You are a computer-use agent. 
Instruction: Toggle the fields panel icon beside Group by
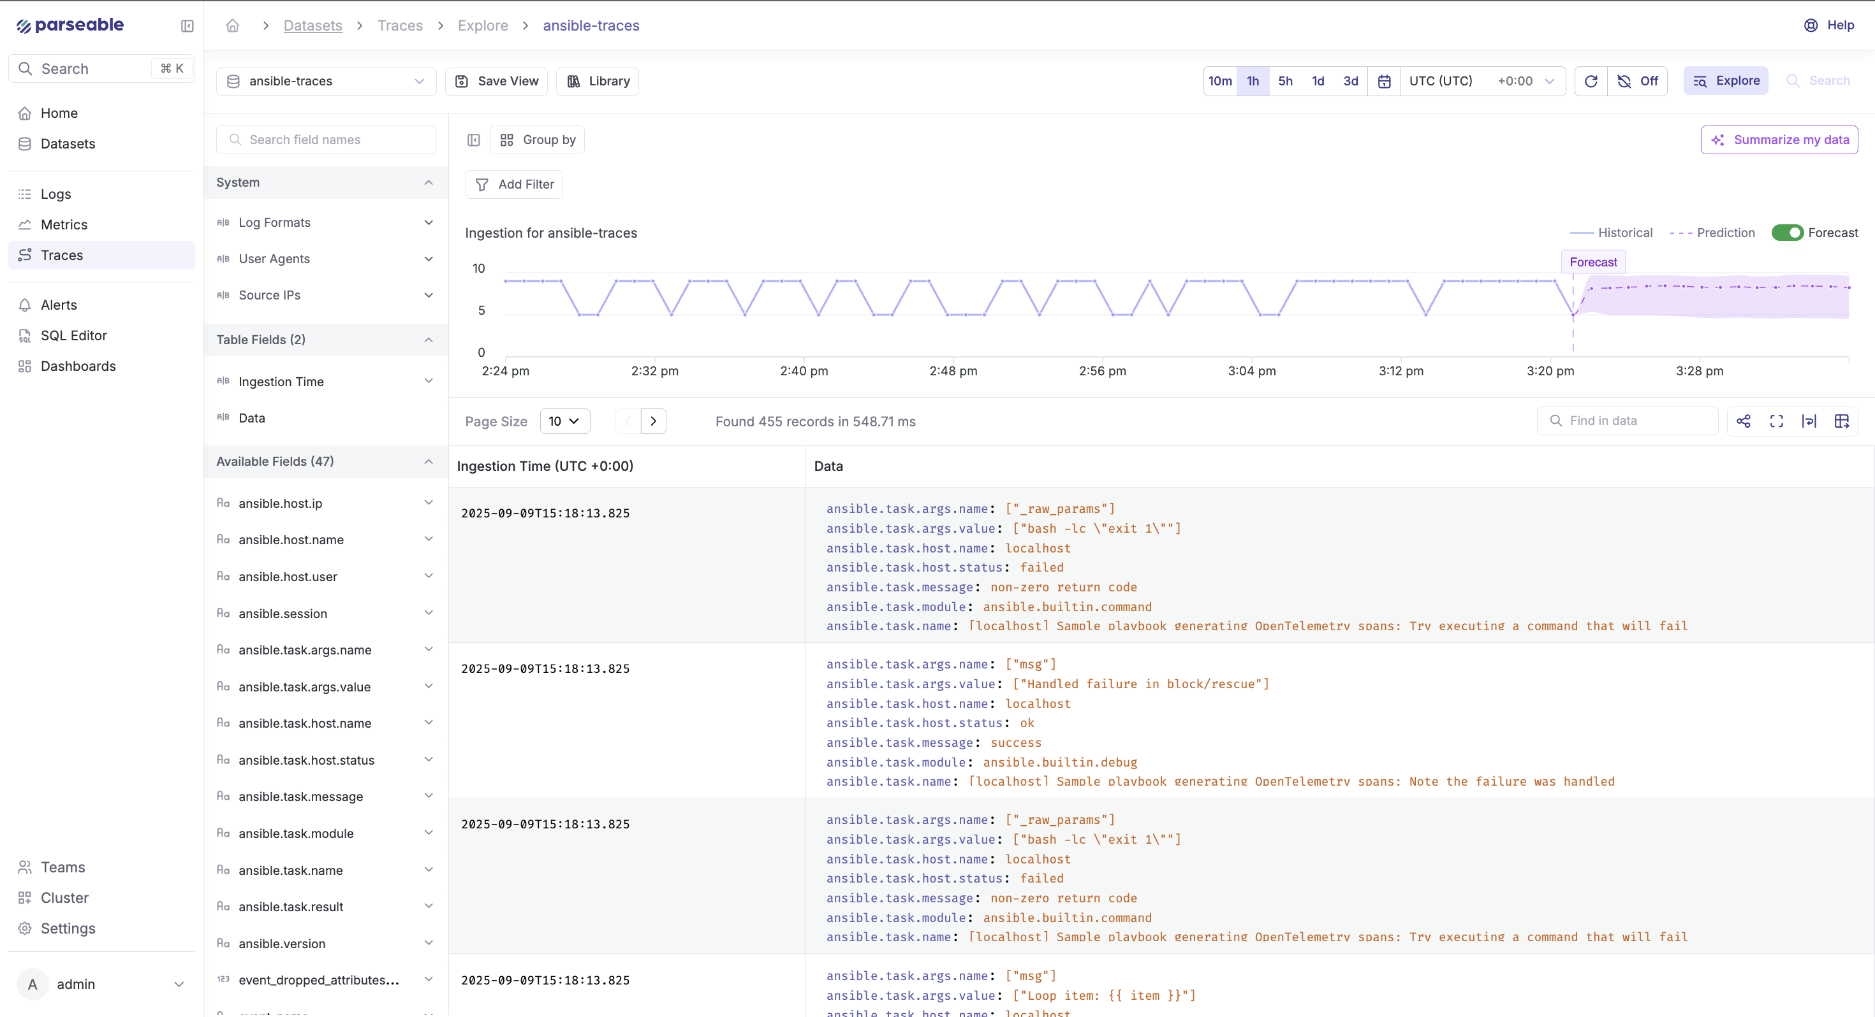474,140
